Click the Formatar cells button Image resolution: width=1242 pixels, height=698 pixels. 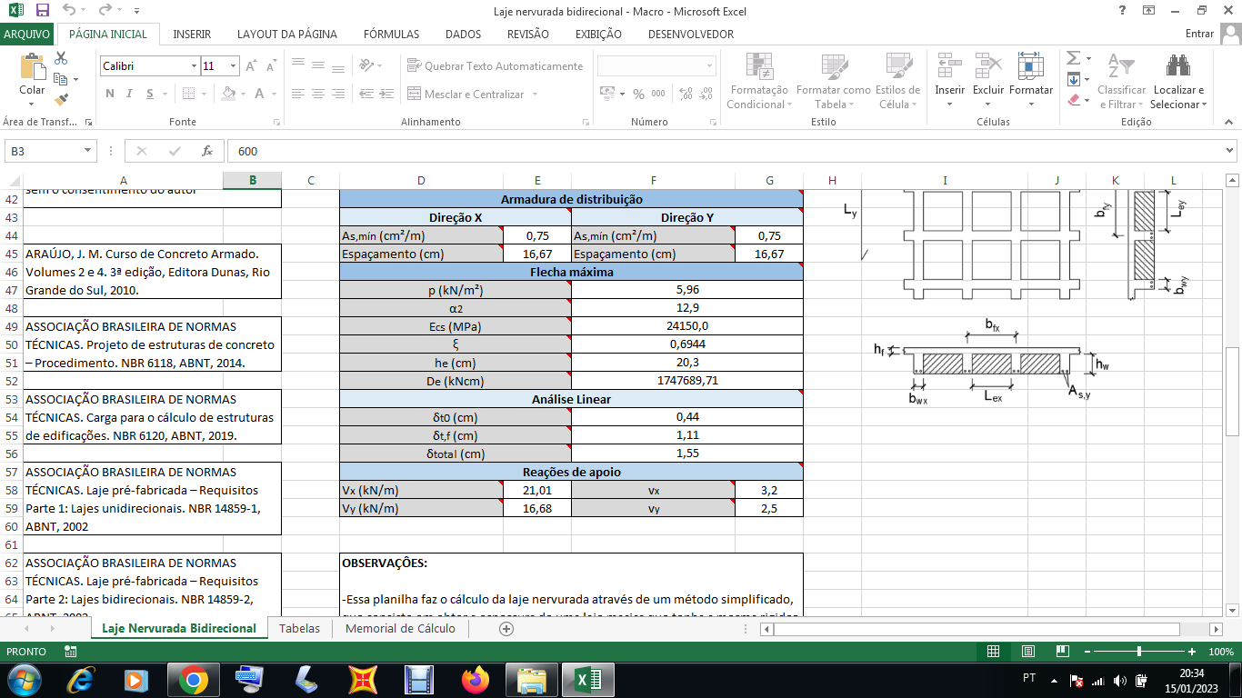pos(1031,81)
